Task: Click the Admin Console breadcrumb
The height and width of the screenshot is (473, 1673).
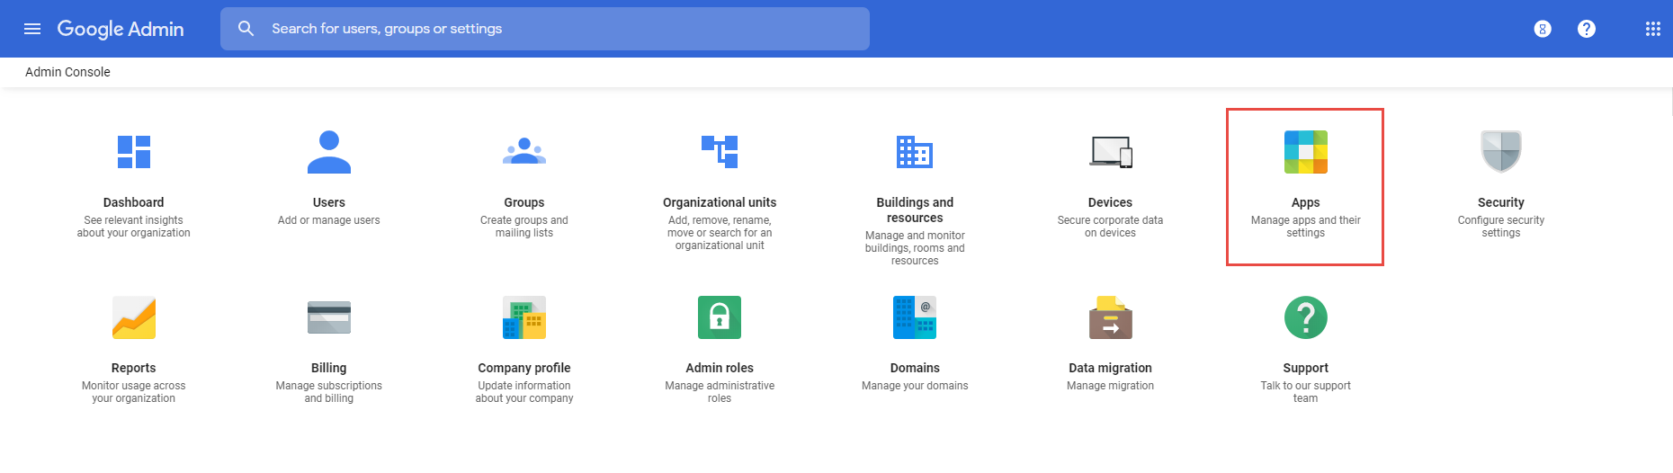Action: click(x=67, y=72)
